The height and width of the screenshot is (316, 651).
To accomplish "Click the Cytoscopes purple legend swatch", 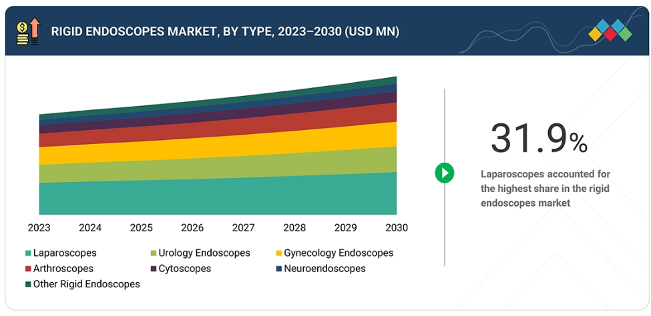I will pyautogui.click(x=153, y=269).
